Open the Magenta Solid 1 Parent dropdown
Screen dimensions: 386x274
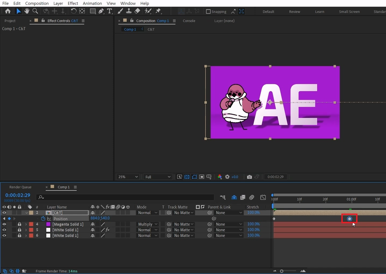(x=229, y=224)
